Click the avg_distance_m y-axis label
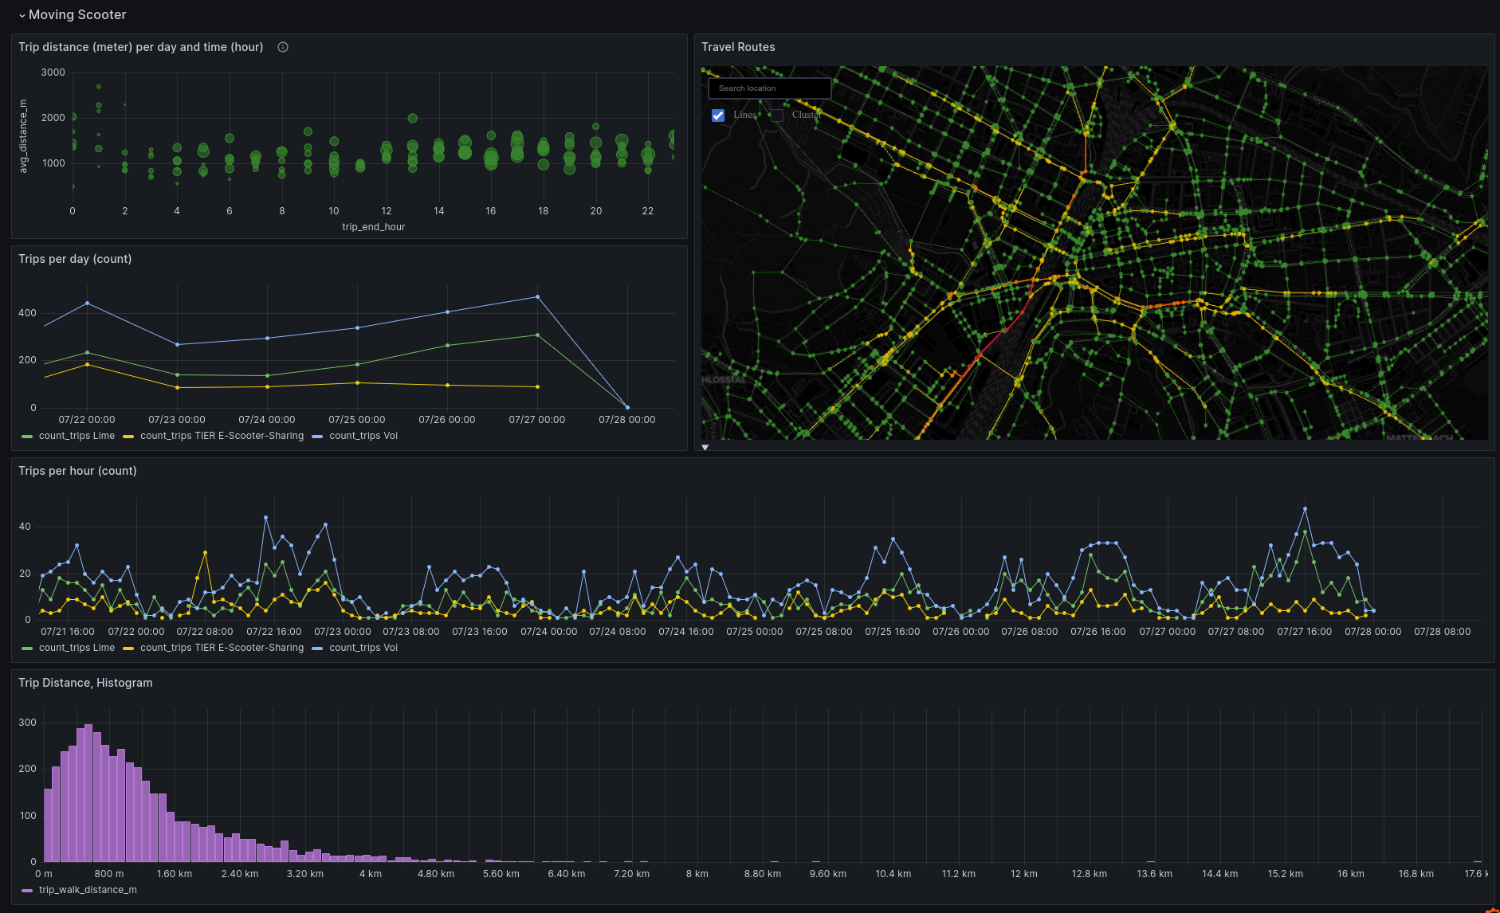The height and width of the screenshot is (913, 1500). pos(23,136)
